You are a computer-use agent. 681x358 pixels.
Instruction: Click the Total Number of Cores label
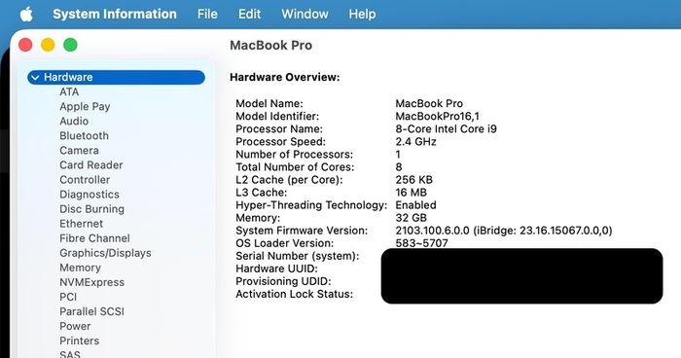[x=295, y=166]
